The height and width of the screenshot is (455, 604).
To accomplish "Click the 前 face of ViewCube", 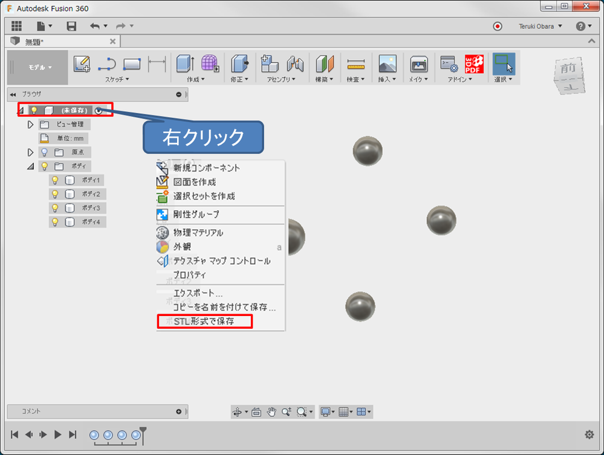I will pyautogui.click(x=568, y=68).
